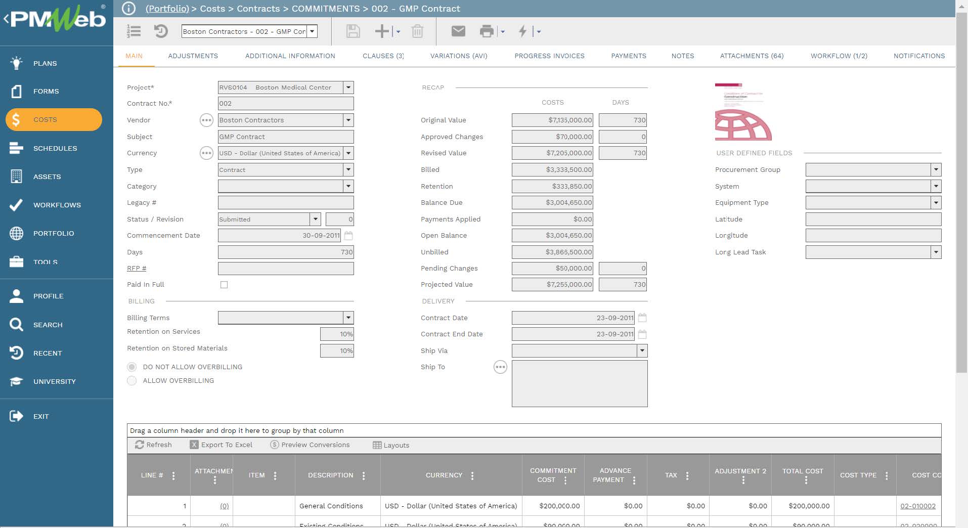Image resolution: width=968 pixels, height=528 pixels.
Task: Open the history clock icon in toolbar
Action: [x=161, y=31]
